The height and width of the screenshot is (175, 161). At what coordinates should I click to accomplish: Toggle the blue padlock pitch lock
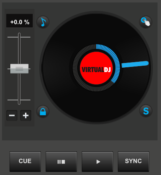point(43,112)
